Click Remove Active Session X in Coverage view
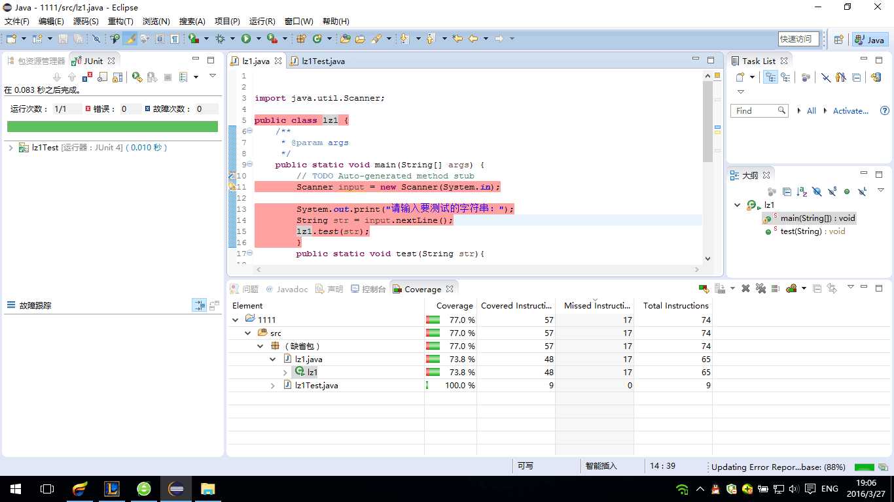 tap(745, 288)
